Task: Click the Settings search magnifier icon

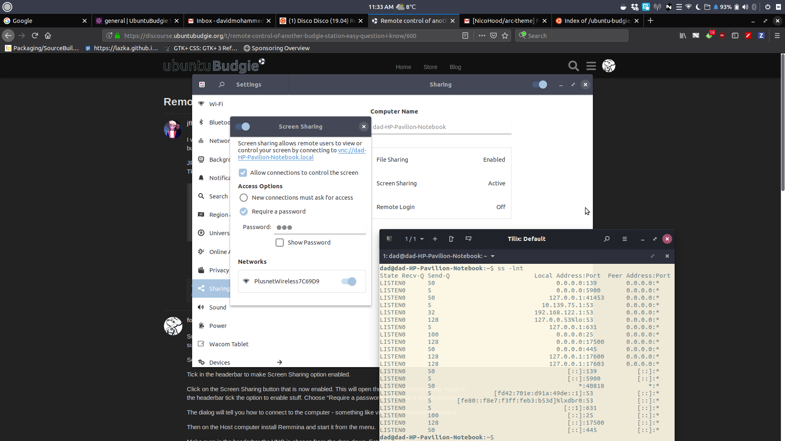Action: coord(222,85)
